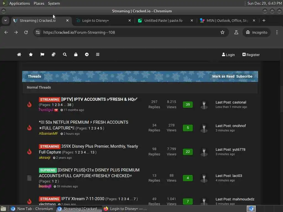Click the green 5 badge
283x212 pixels.
[188, 128]
